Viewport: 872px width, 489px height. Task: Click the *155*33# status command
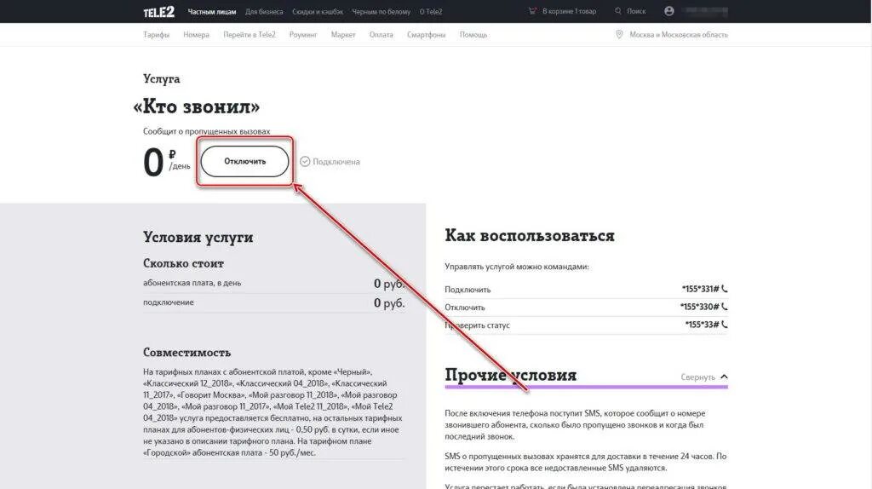pyautogui.click(x=702, y=325)
